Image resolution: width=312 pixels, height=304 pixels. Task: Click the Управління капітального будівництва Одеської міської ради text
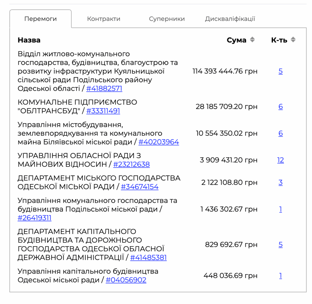tap(88, 276)
